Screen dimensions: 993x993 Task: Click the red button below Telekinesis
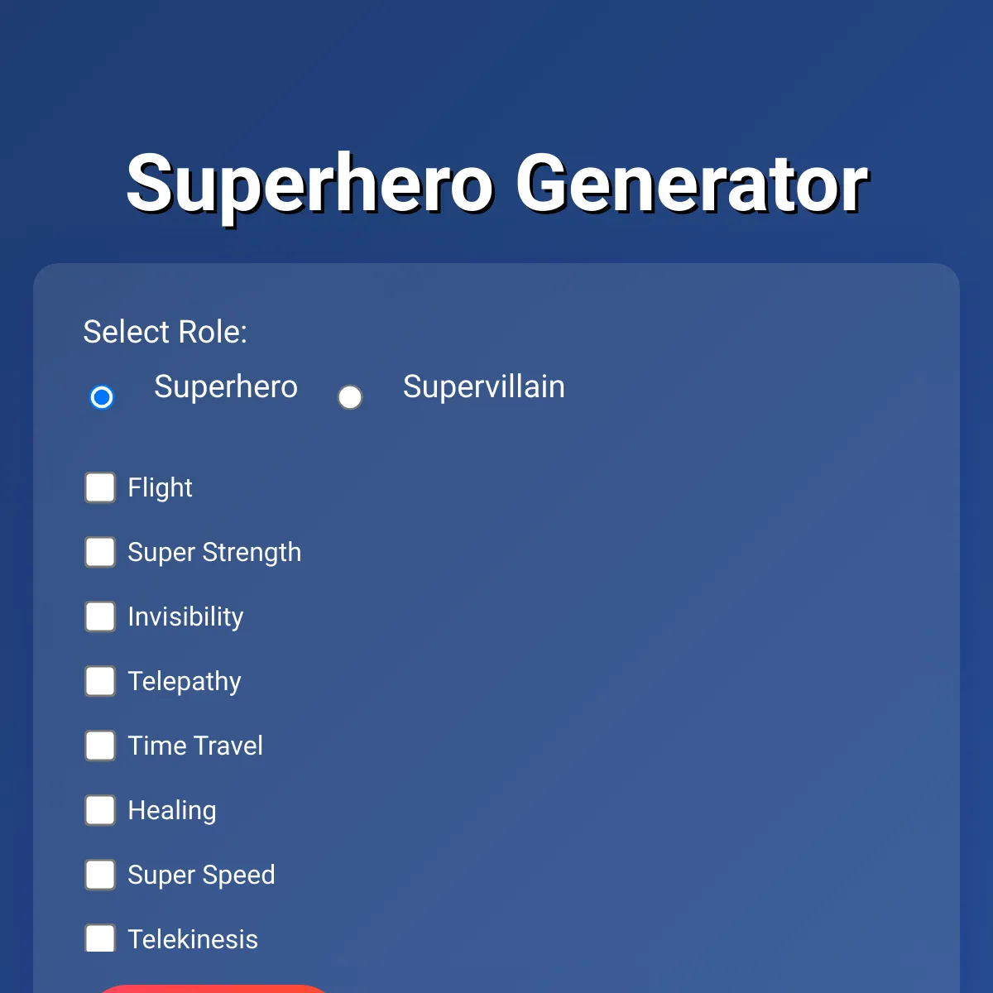[x=213, y=989]
